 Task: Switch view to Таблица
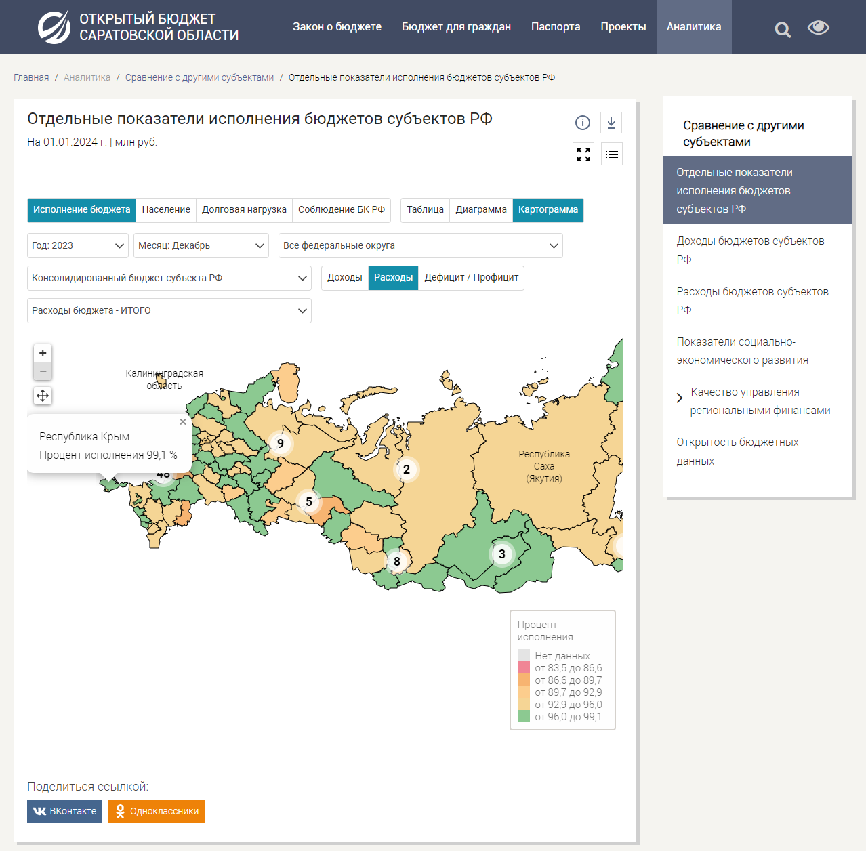click(425, 210)
